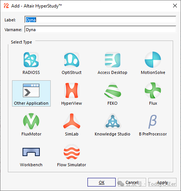The width and height of the screenshot is (181, 191).
Task: Click into the Varname text field
Action: tap(100, 30)
